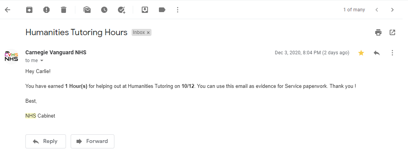Snooze this email with clock icon
Screen dimensions: 408x166
pyautogui.click(x=104, y=10)
